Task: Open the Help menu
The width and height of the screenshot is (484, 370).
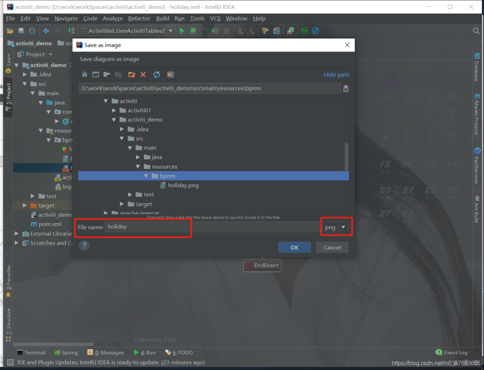Action: (259, 18)
